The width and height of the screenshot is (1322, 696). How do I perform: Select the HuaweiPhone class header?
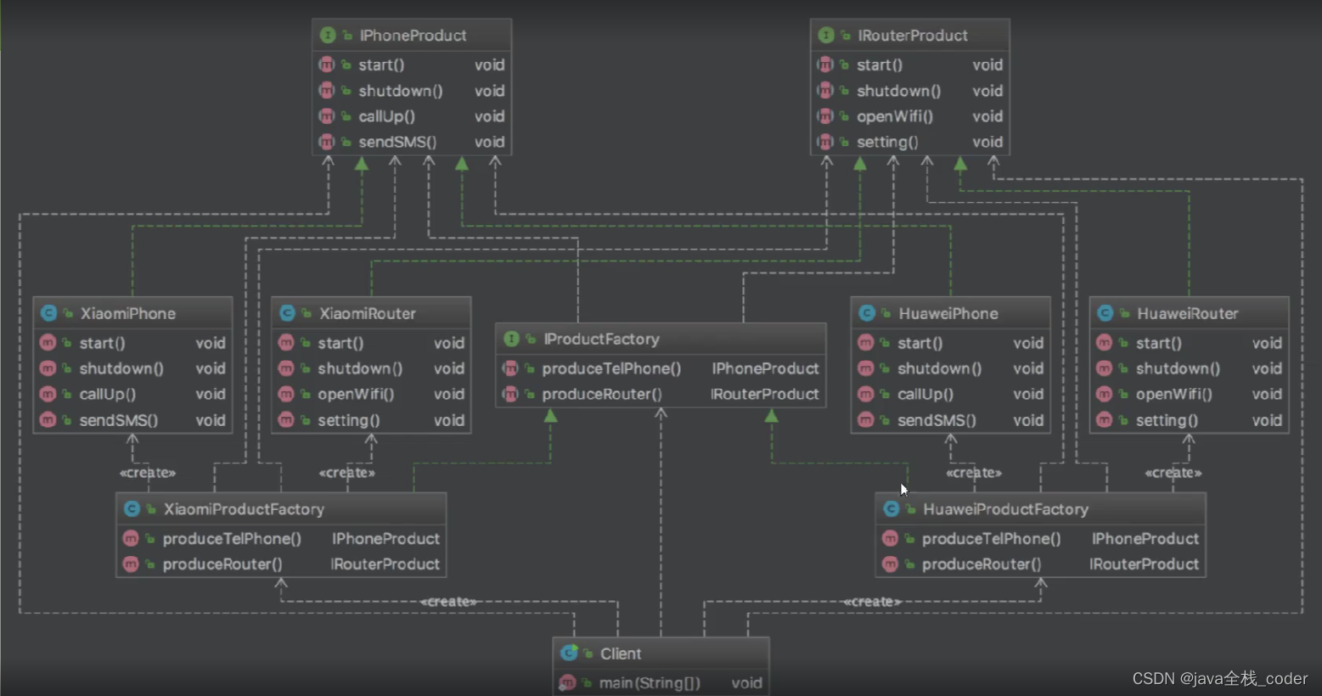click(951, 313)
